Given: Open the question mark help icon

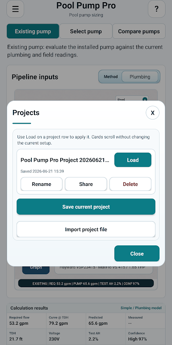Looking at the screenshot, I should coord(157,9).
